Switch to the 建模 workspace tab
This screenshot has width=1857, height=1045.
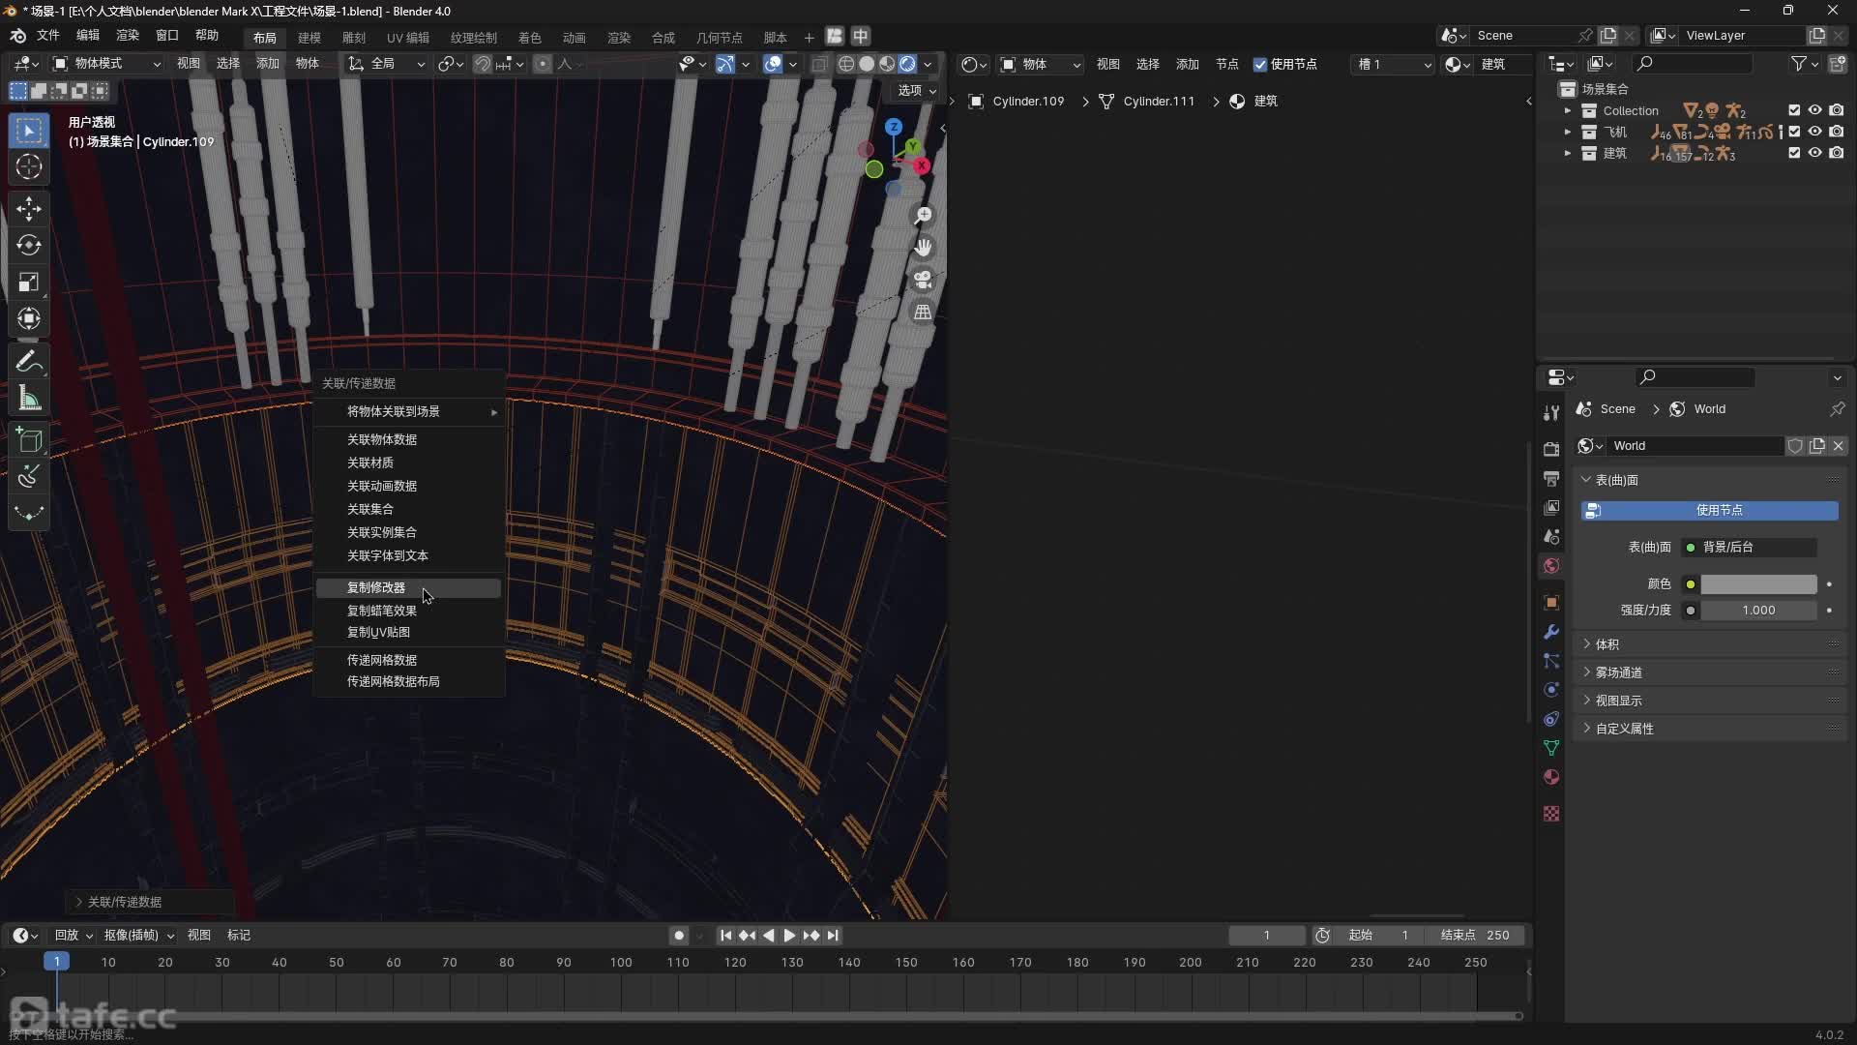(309, 38)
